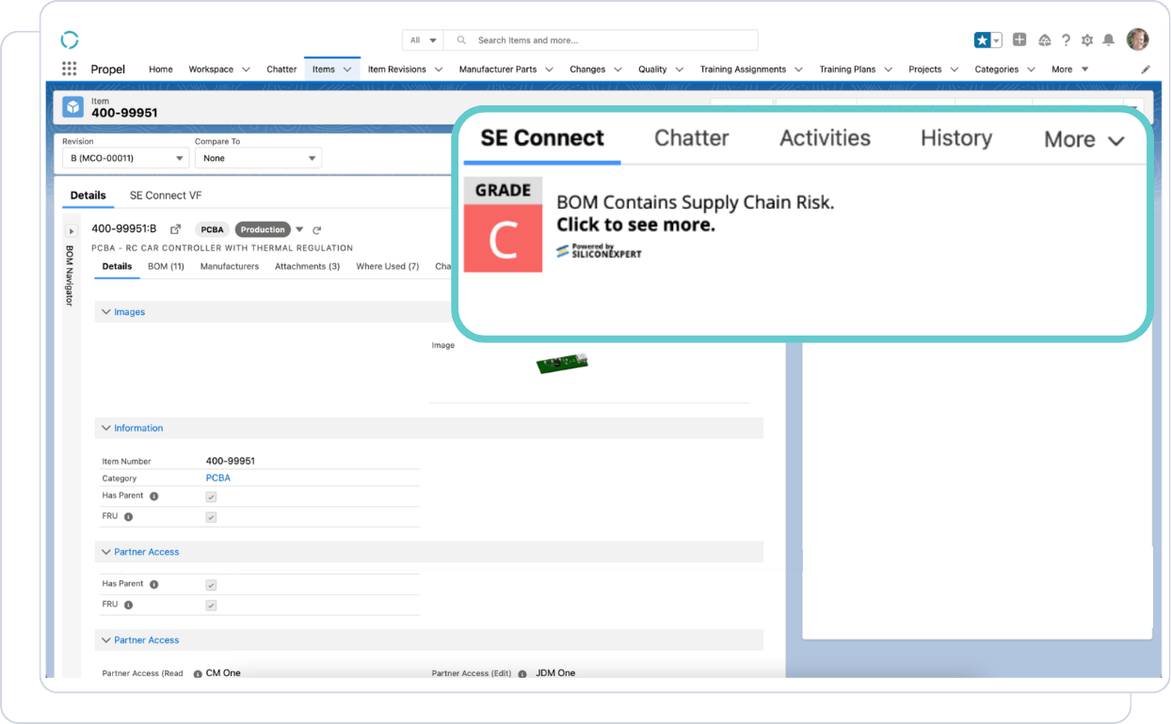Image resolution: width=1171 pixels, height=724 pixels.
Task: Open the Items nav chevron
Action: (347, 70)
